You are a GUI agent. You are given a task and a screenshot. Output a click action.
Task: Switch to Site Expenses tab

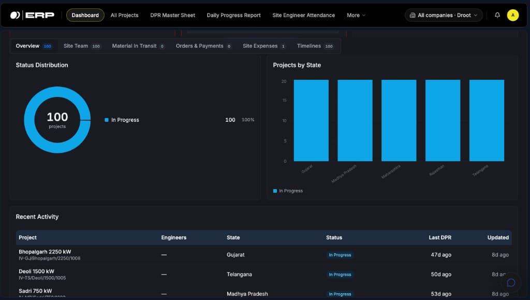264,46
